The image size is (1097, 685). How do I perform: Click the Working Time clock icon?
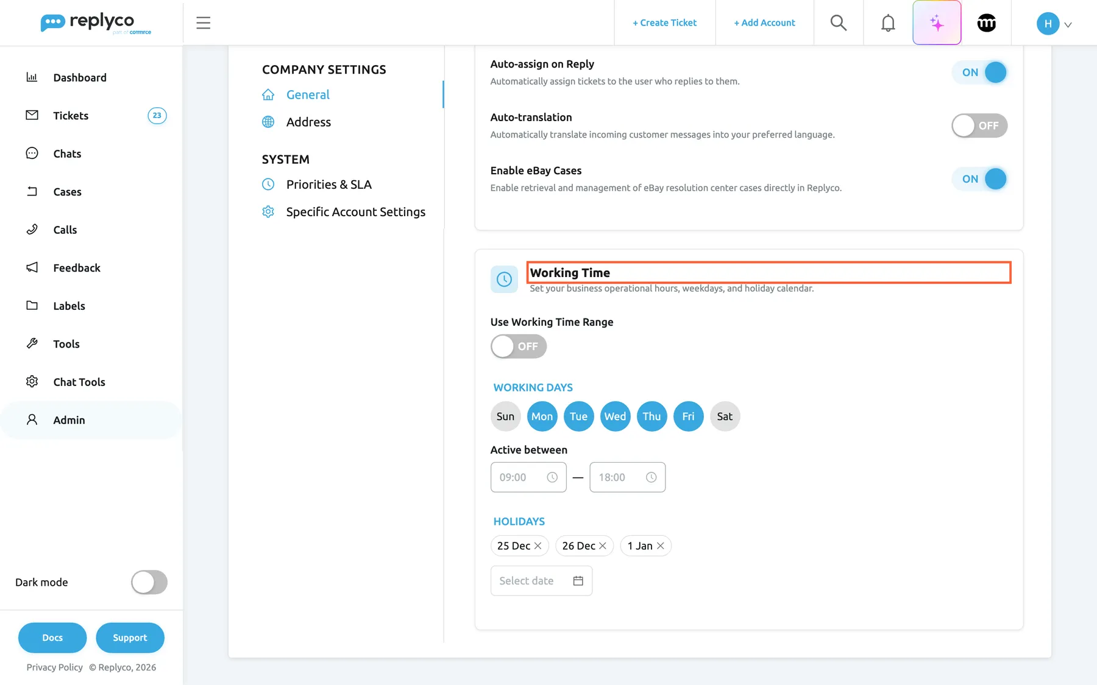coord(504,279)
